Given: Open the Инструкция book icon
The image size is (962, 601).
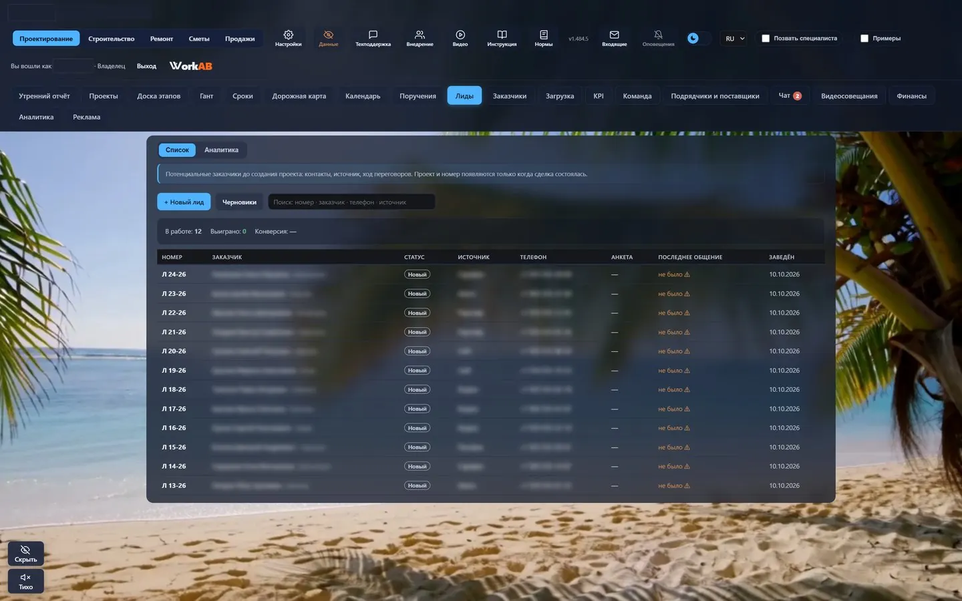Looking at the screenshot, I should pos(502,38).
